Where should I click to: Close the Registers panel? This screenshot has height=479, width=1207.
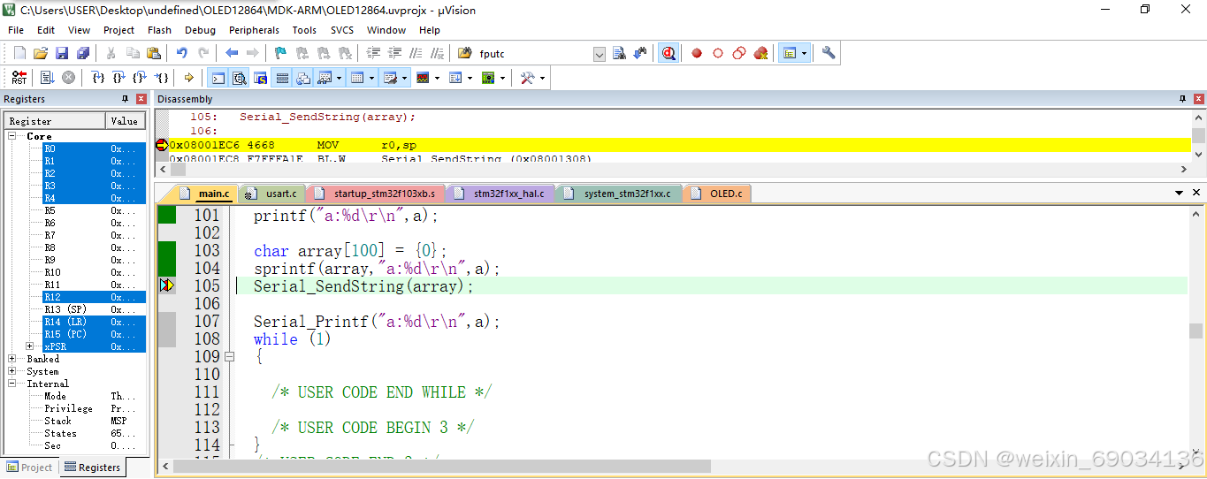[141, 99]
